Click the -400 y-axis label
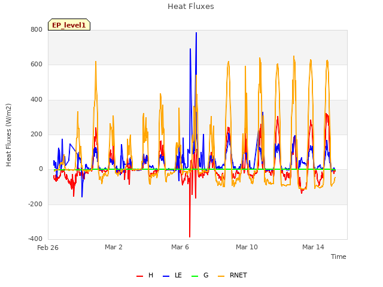The image size is (383, 287). (x=35, y=239)
